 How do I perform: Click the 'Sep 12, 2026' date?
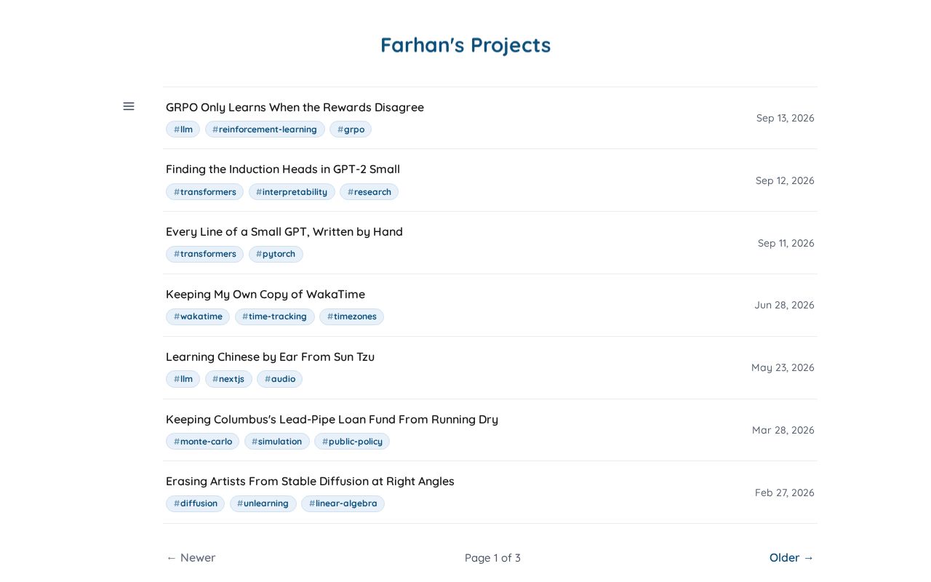785,180
